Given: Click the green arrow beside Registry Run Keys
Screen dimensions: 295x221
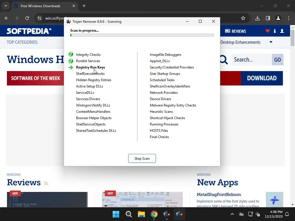Looking at the screenshot, I should pos(71,67).
